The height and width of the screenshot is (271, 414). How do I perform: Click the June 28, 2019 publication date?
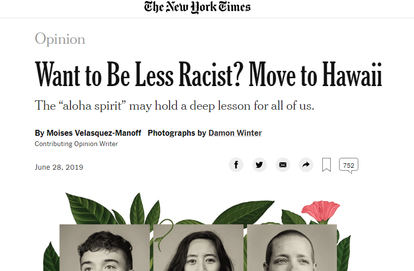coord(59,167)
